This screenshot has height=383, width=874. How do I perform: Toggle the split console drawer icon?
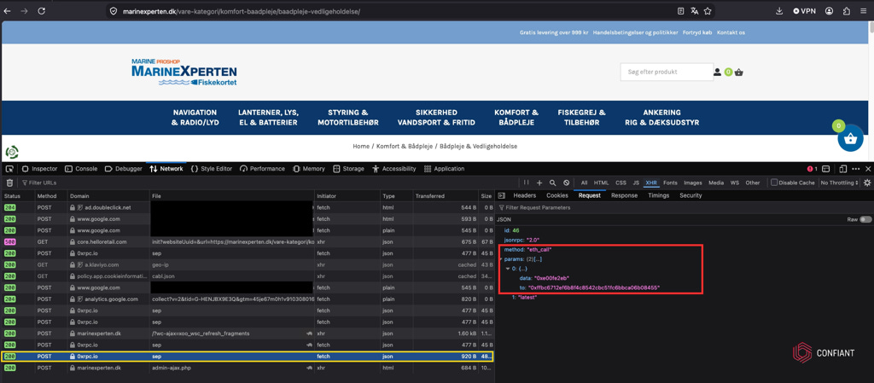[x=826, y=169]
